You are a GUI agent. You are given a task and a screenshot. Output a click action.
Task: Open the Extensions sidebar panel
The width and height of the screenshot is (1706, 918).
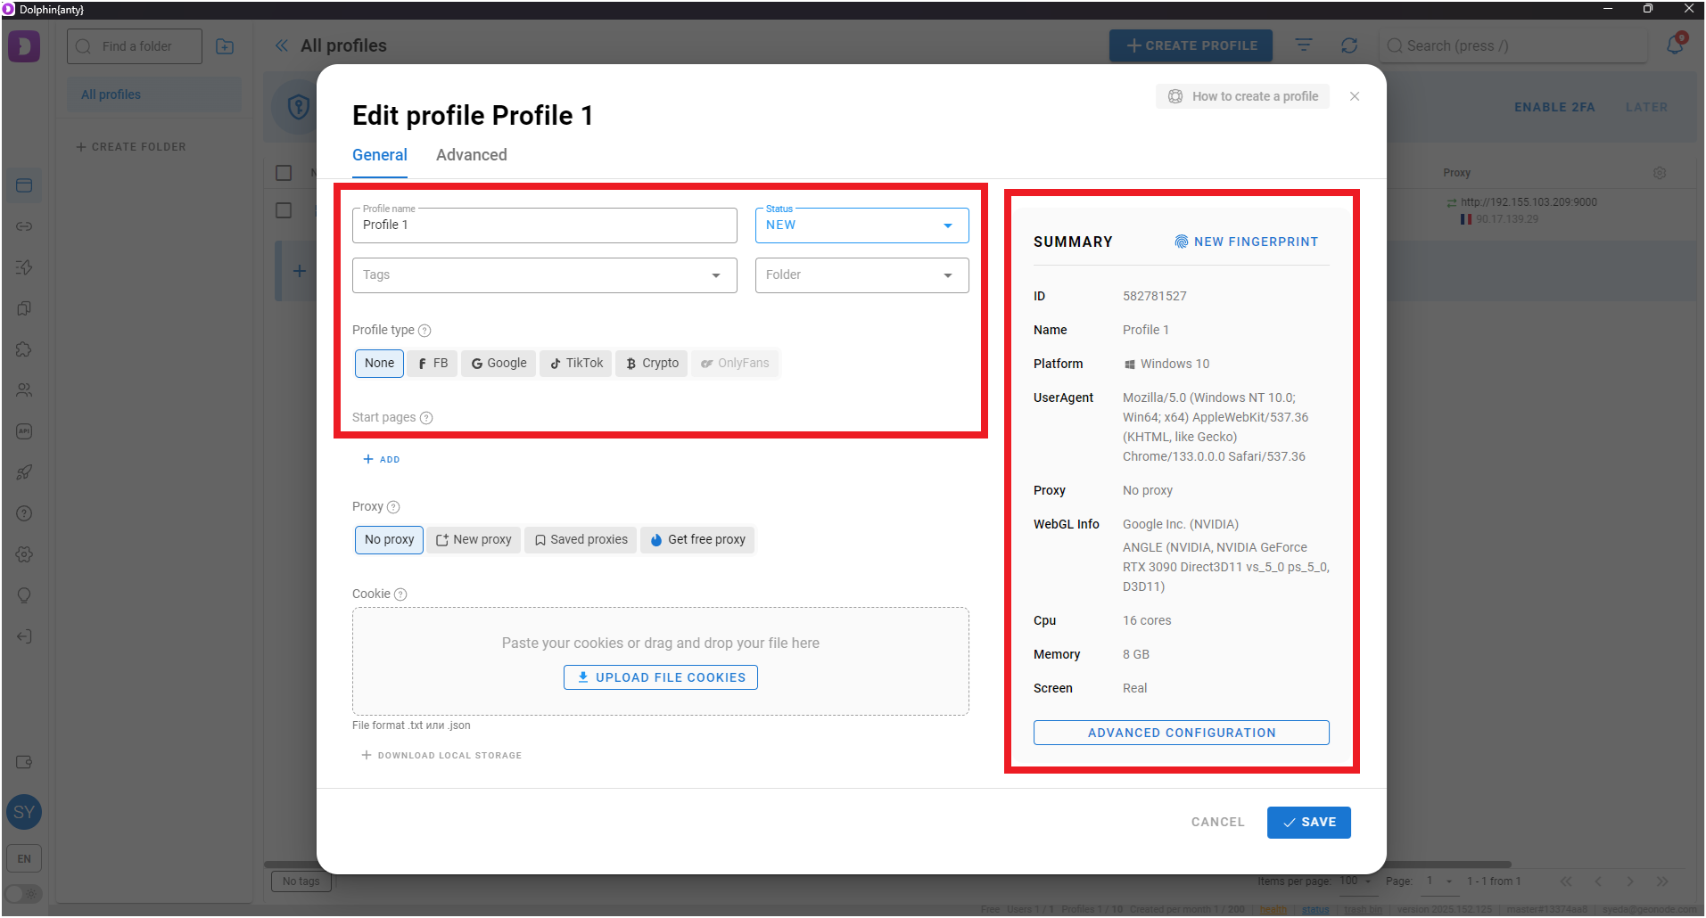[x=24, y=348]
